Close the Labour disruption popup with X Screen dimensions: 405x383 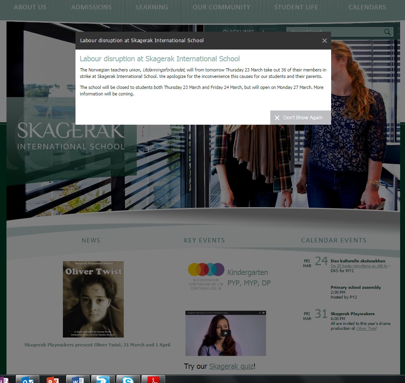click(324, 41)
